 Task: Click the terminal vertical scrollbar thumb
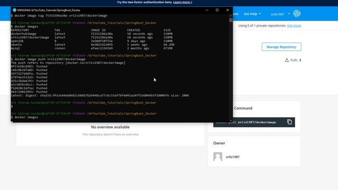(x=231, y=20)
